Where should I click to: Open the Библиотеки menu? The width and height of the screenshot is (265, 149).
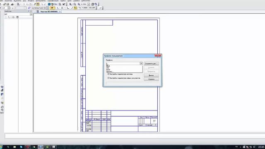86,1
